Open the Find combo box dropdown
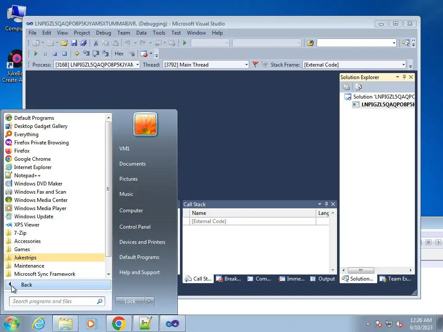443x332 pixels. (x=394, y=43)
